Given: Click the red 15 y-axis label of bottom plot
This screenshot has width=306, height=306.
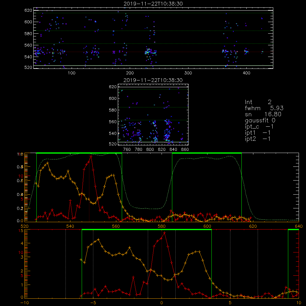Looking at the screenshot, I should click(21, 231).
